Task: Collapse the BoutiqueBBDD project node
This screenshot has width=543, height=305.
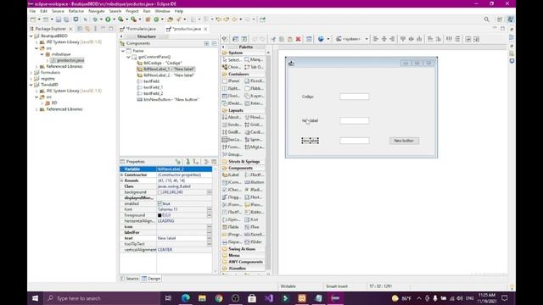Action: (x=31, y=36)
